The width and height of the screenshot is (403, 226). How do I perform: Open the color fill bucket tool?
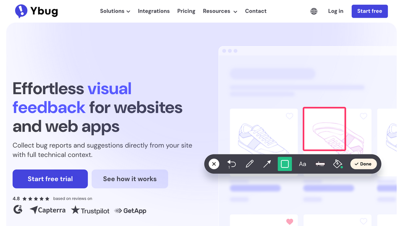click(338, 164)
